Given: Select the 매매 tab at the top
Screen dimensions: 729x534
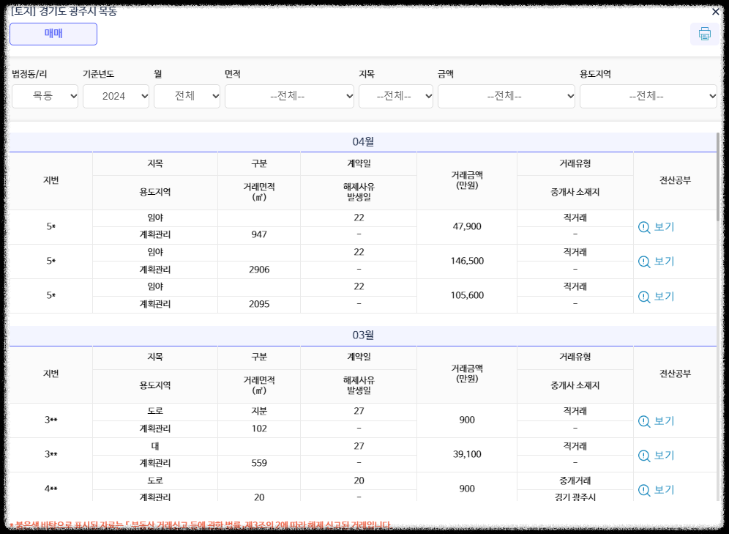Looking at the screenshot, I should tap(53, 34).
